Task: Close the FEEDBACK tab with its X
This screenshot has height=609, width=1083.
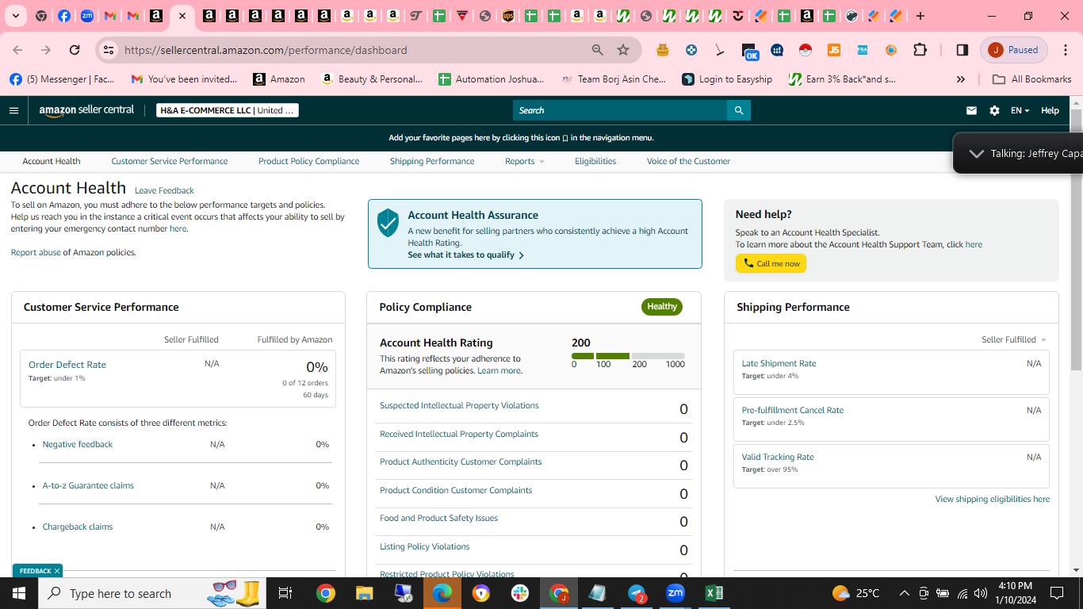Action: pos(57,571)
